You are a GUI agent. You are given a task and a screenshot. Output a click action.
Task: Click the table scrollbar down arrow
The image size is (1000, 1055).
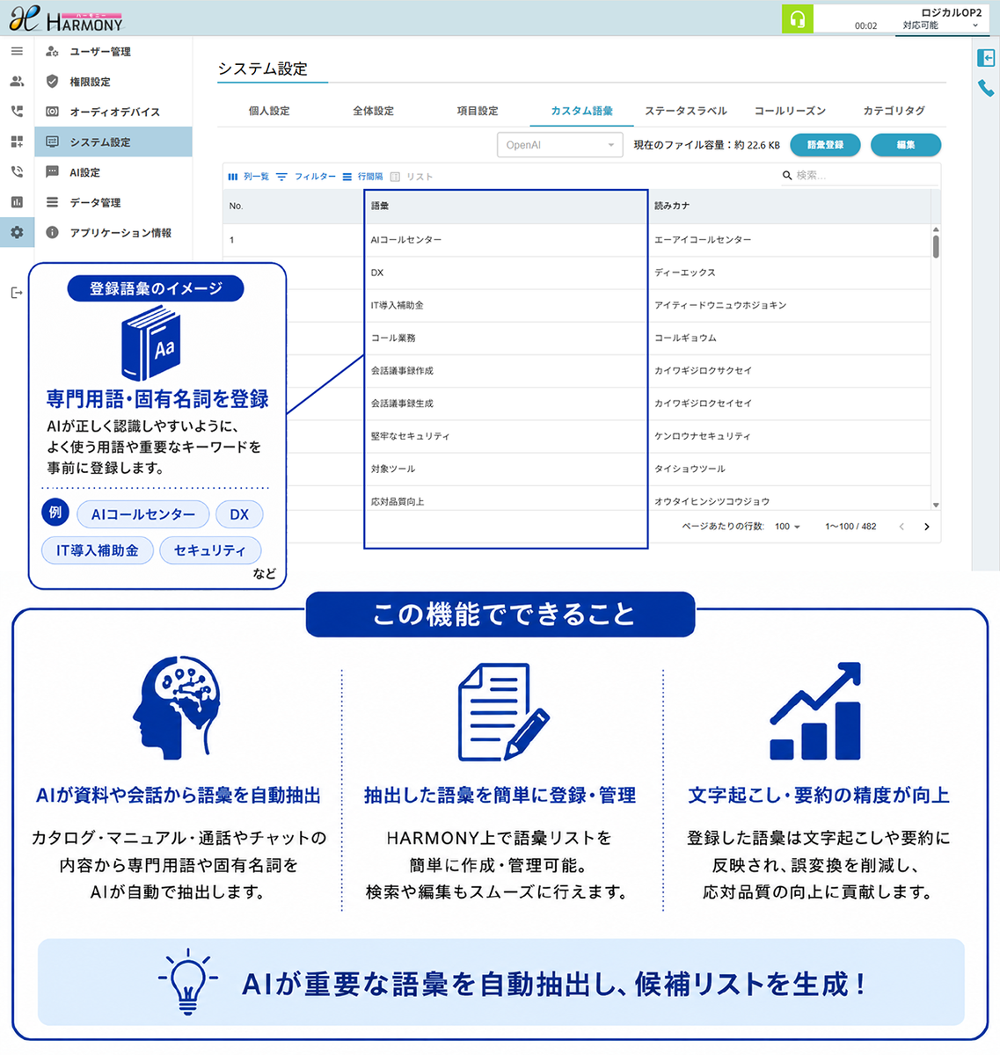coord(936,505)
